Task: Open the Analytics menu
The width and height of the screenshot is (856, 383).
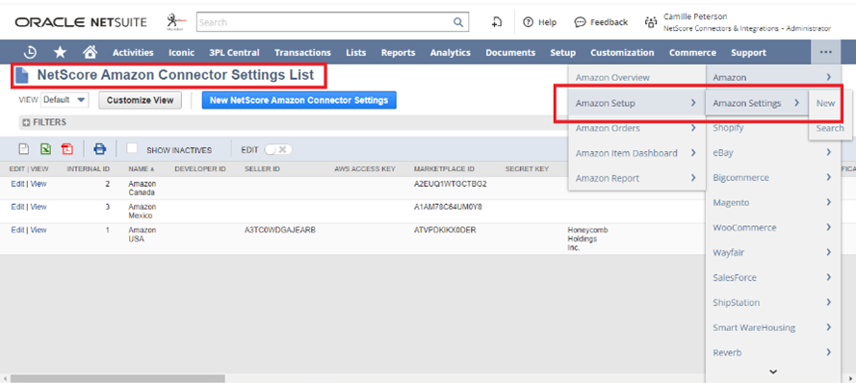Action: (x=450, y=52)
